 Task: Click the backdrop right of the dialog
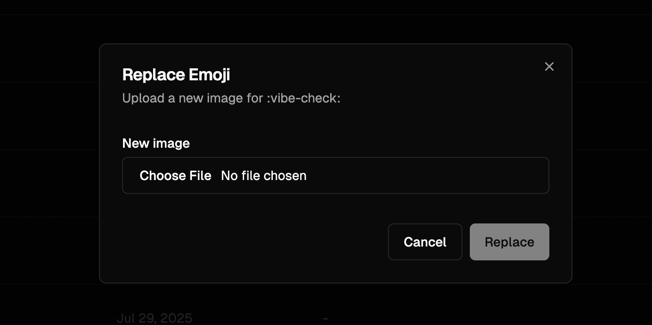(x=610, y=162)
